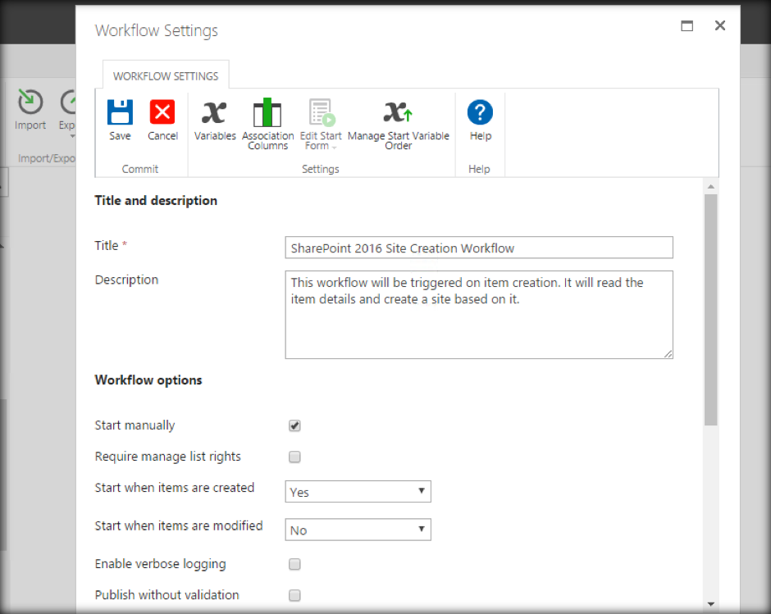Viewport: 771px width, 614px height.
Task: Expand the Edit Start Form dropdown arrow
Action: tap(335, 147)
